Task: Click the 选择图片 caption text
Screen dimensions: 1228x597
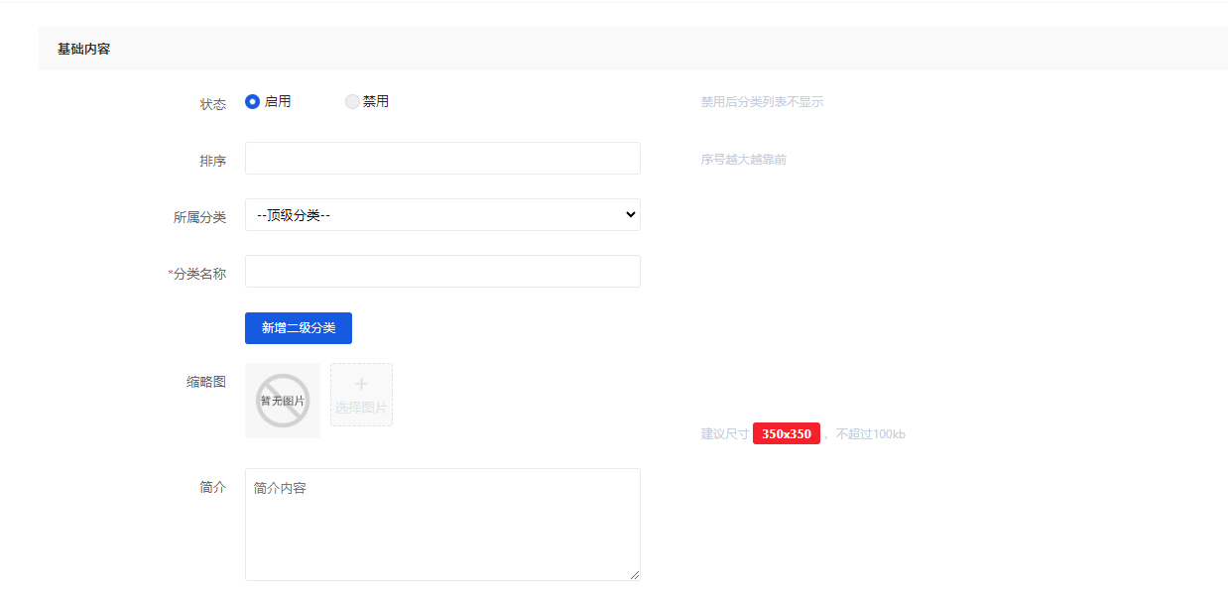Action: click(361, 408)
